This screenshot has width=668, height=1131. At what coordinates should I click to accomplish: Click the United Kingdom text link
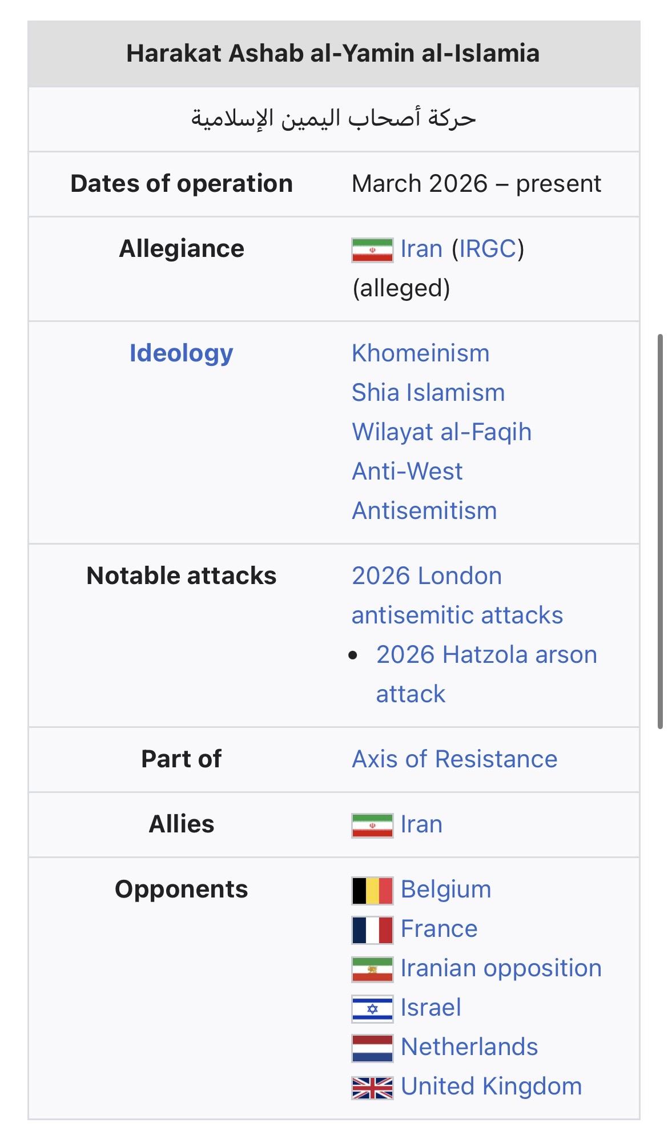[491, 1086]
